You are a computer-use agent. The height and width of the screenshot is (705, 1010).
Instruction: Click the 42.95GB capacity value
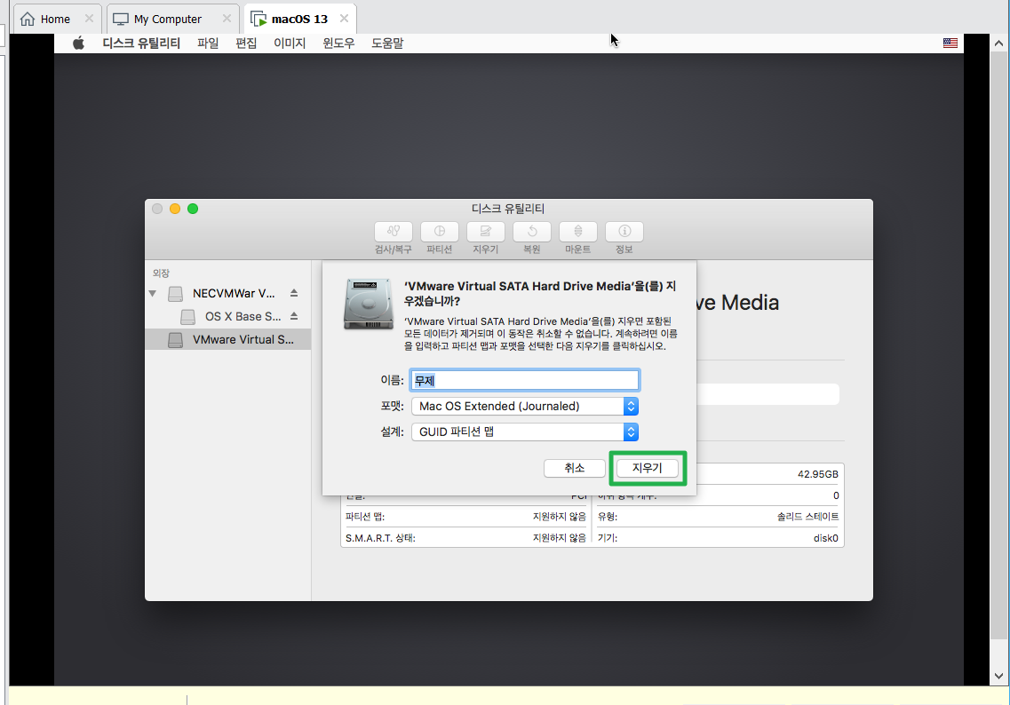coord(817,474)
